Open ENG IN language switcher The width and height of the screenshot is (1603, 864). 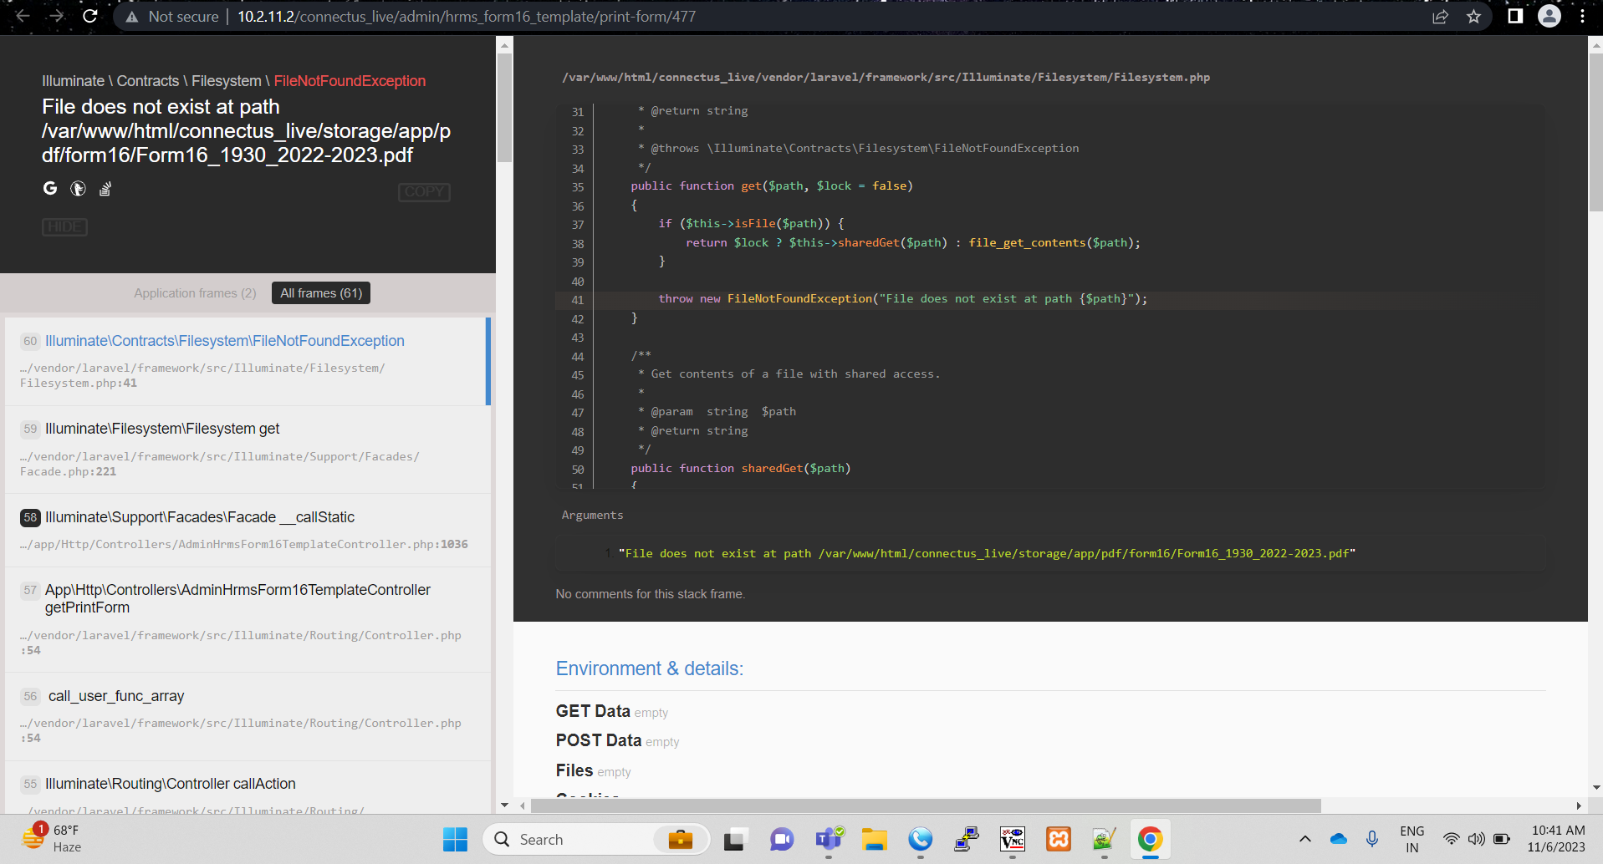tap(1412, 839)
